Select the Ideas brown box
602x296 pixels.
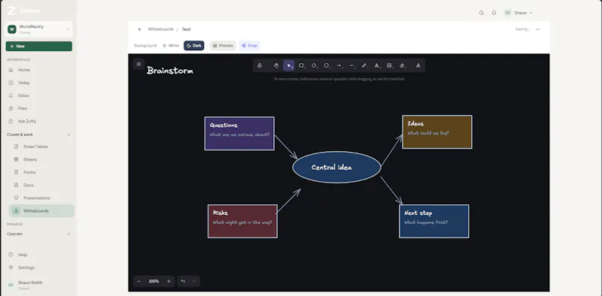pos(437,132)
